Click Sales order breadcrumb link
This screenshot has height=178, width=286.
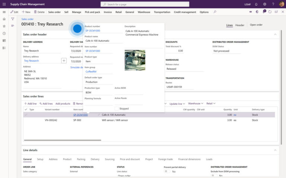pos(27,19)
